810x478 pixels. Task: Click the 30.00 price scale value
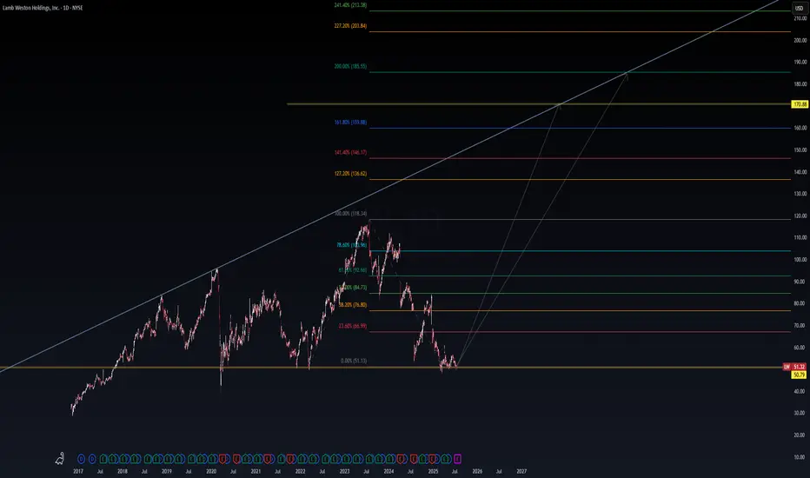(800, 413)
